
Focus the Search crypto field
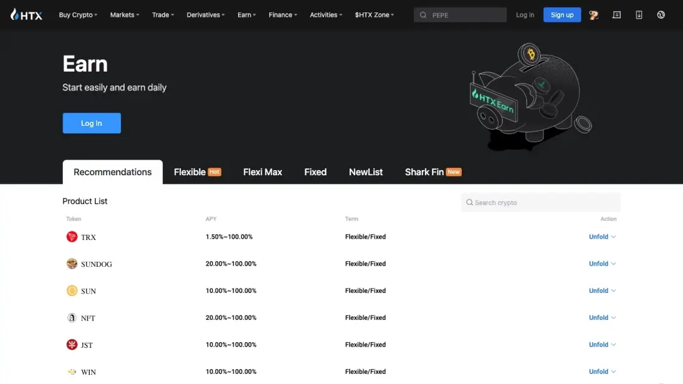(540, 202)
